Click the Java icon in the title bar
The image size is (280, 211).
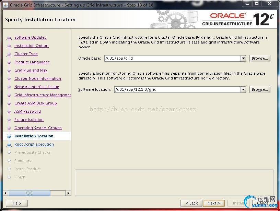[x=5, y=5]
